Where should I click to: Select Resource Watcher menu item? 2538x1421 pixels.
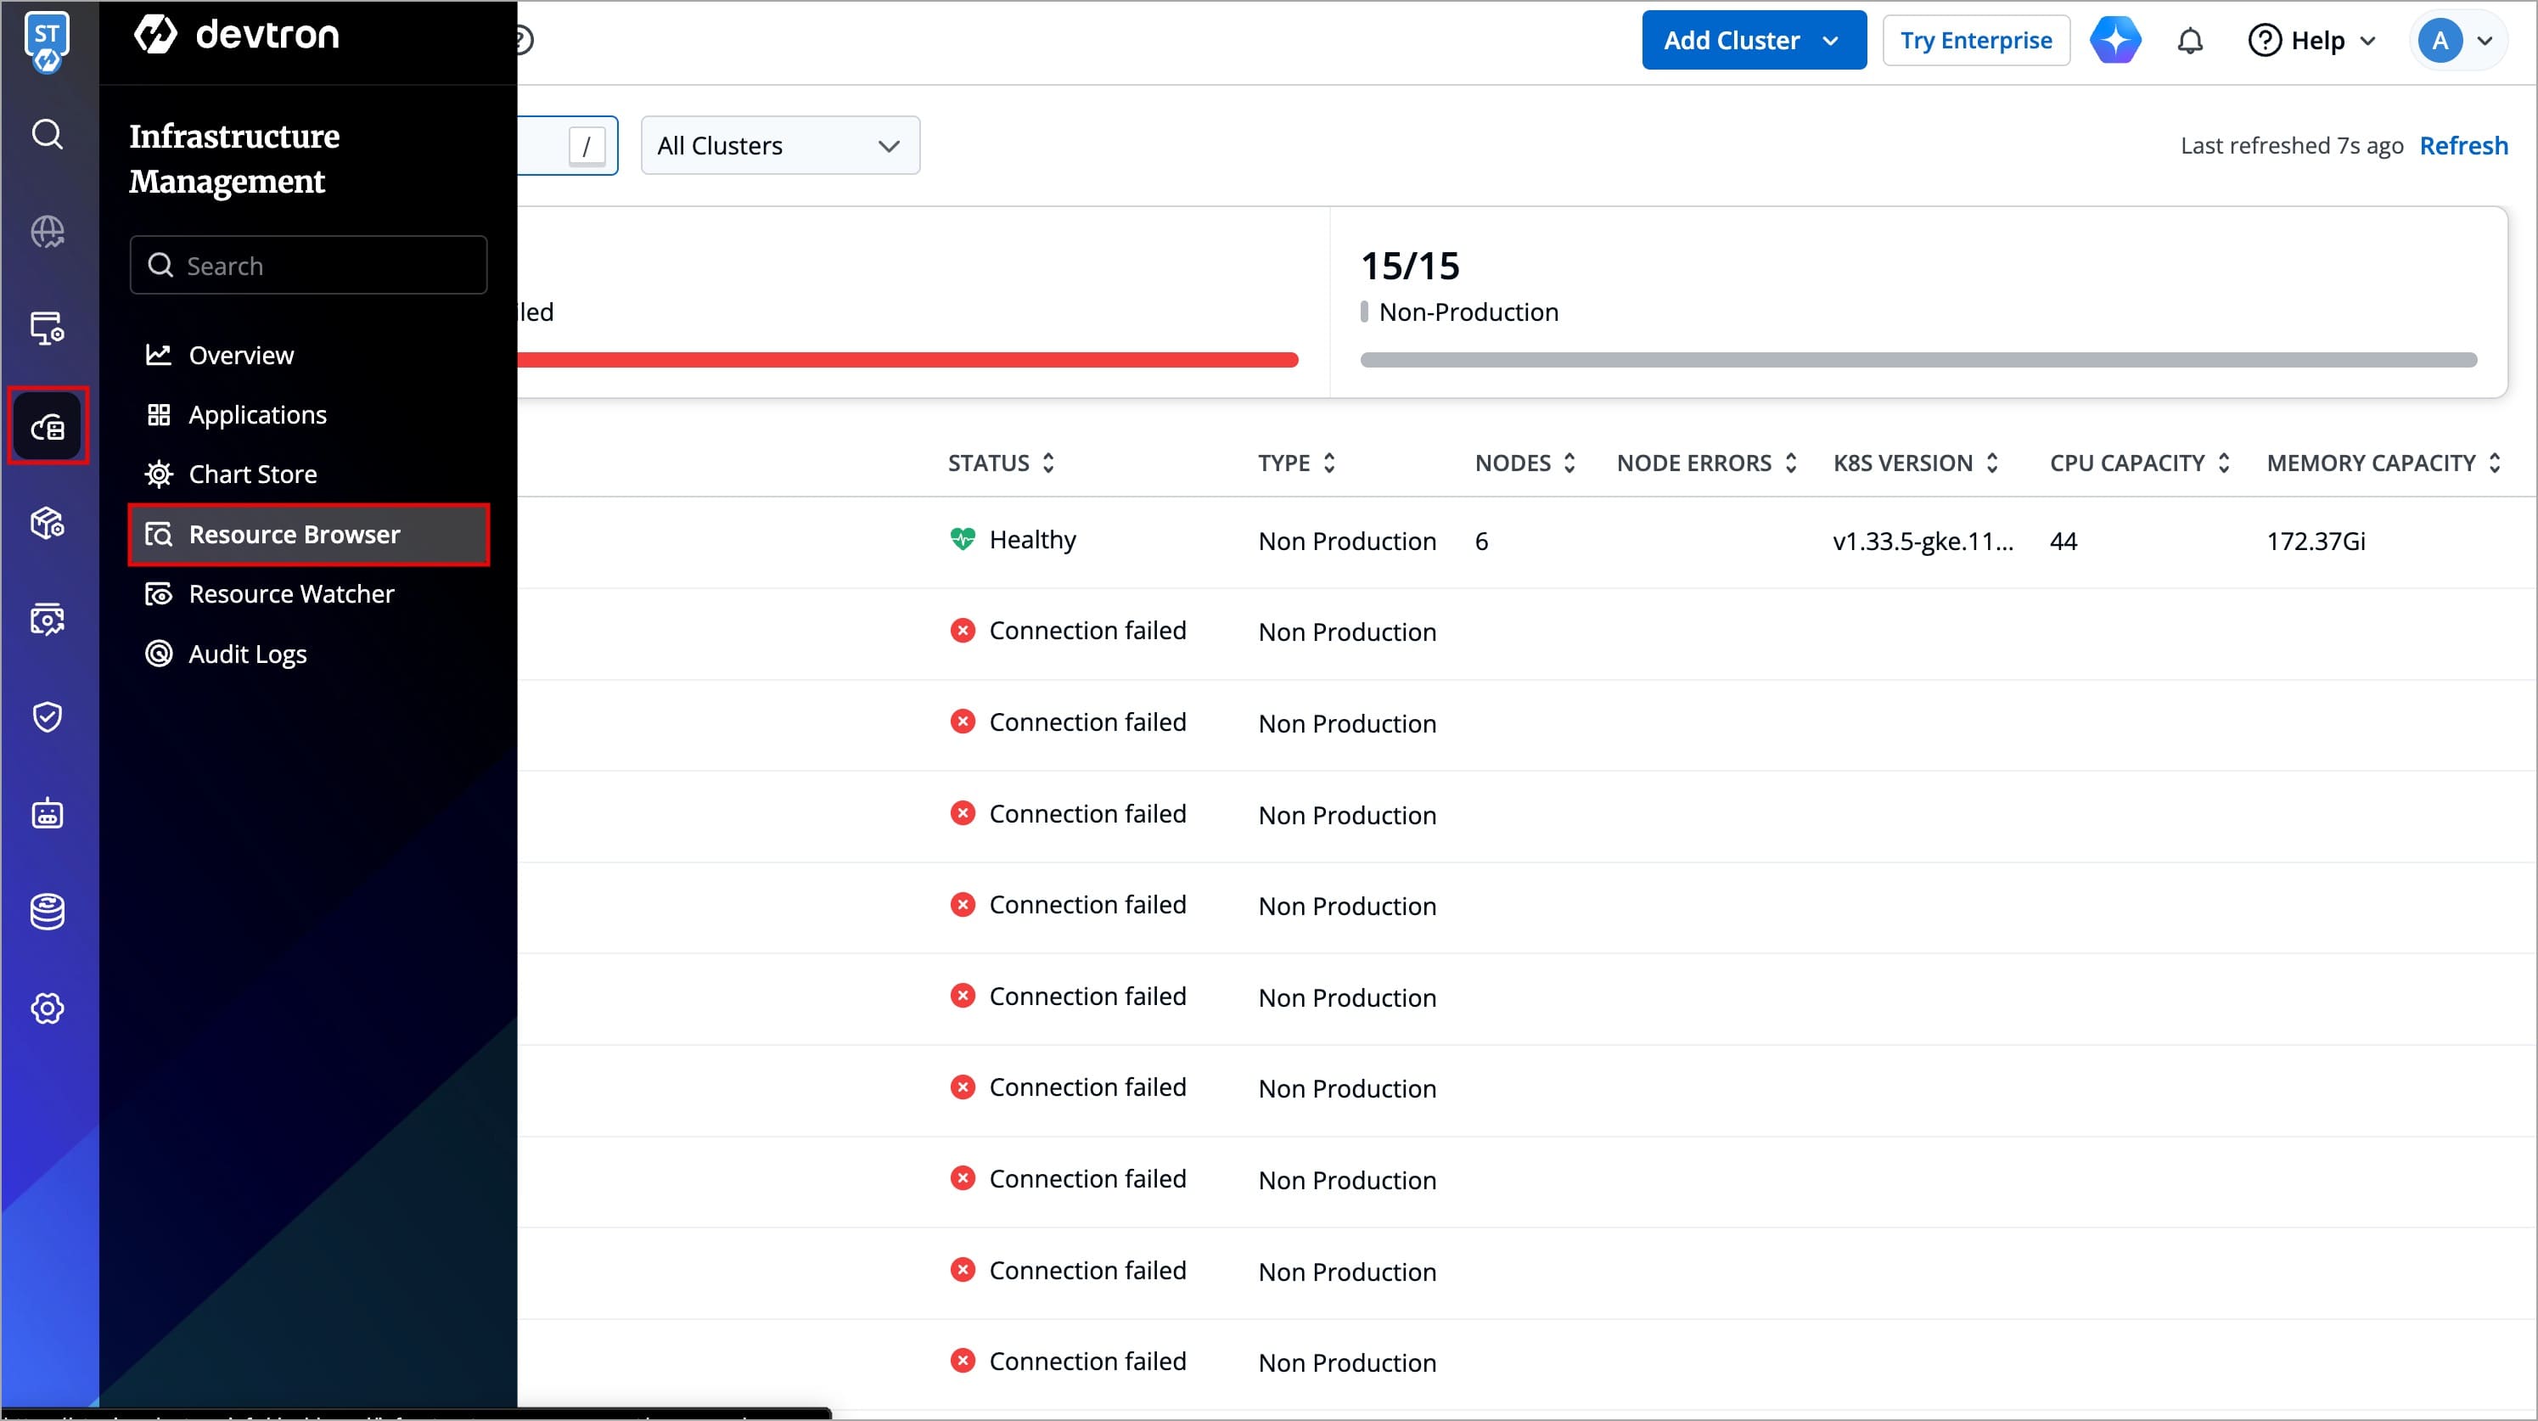[290, 594]
